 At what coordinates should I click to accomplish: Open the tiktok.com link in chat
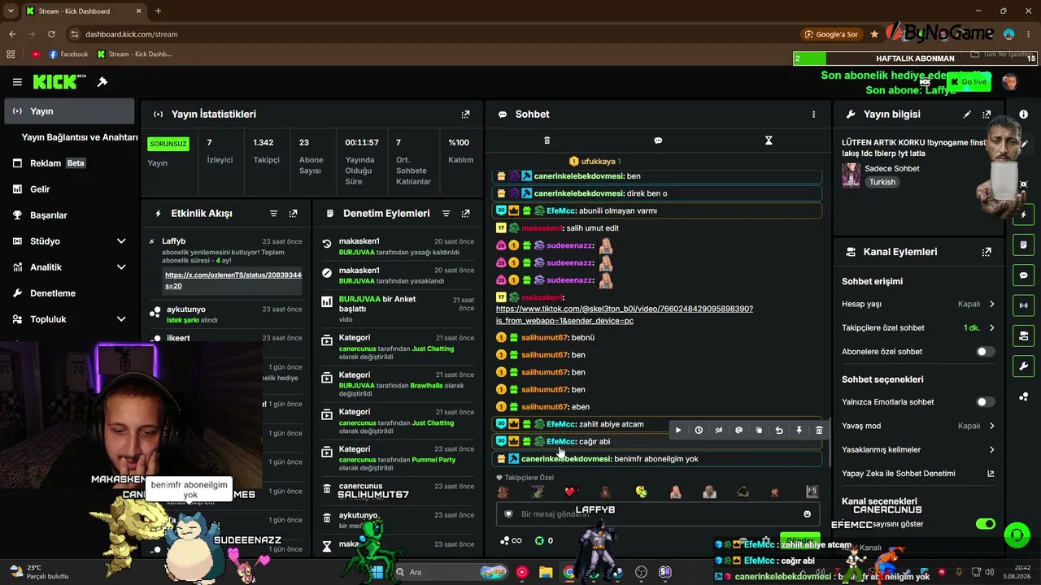(x=624, y=314)
